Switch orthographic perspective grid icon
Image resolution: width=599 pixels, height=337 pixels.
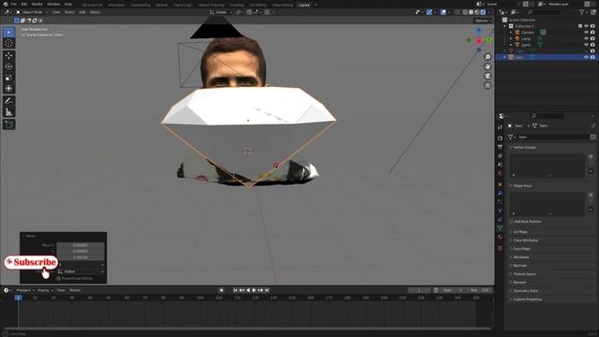click(x=488, y=85)
